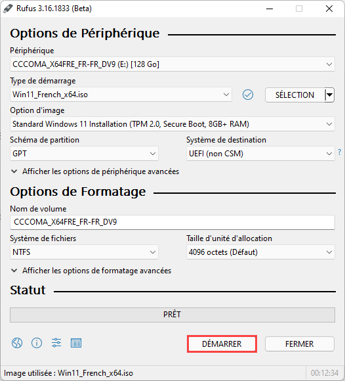Click the ISO checksum checkmark icon
The width and height of the screenshot is (345, 381).
tap(248, 95)
